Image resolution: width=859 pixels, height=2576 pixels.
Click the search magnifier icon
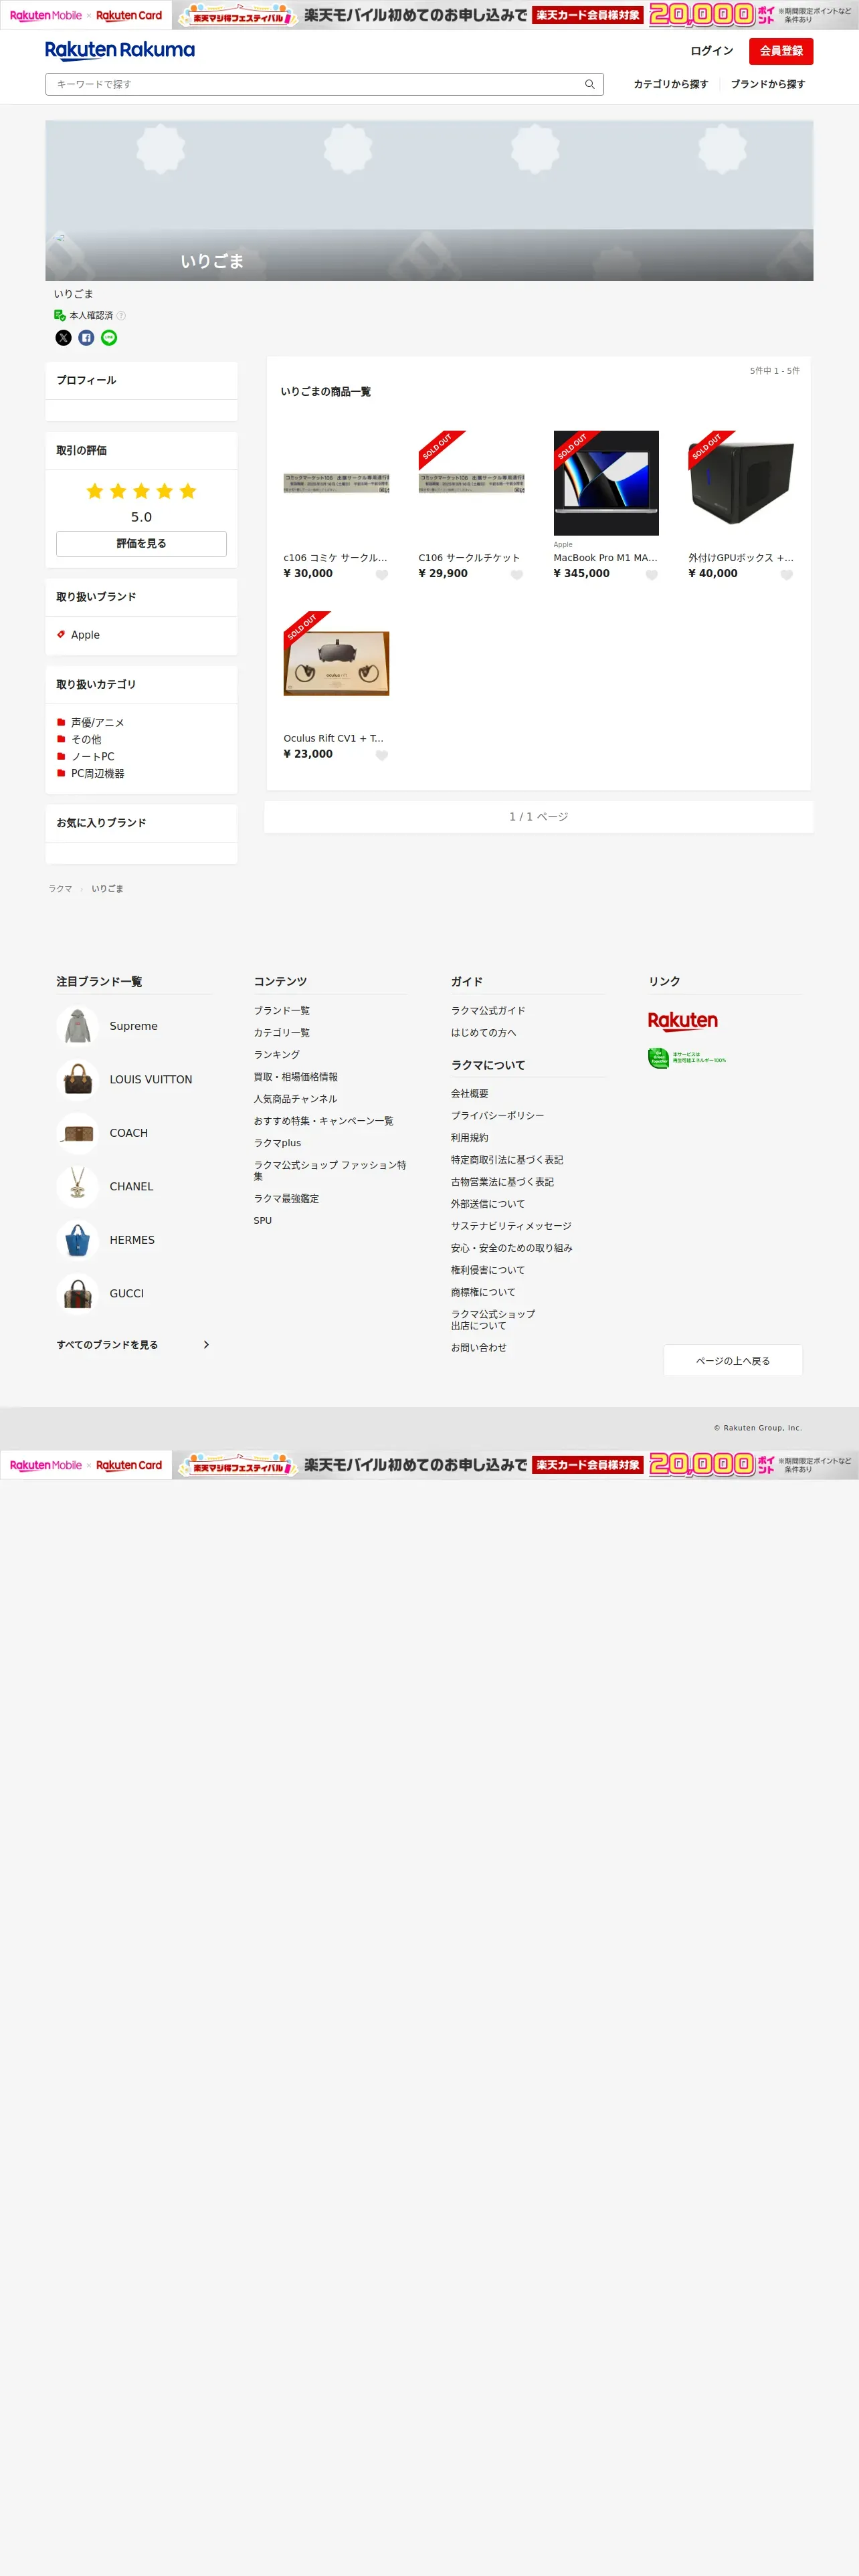[589, 84]
